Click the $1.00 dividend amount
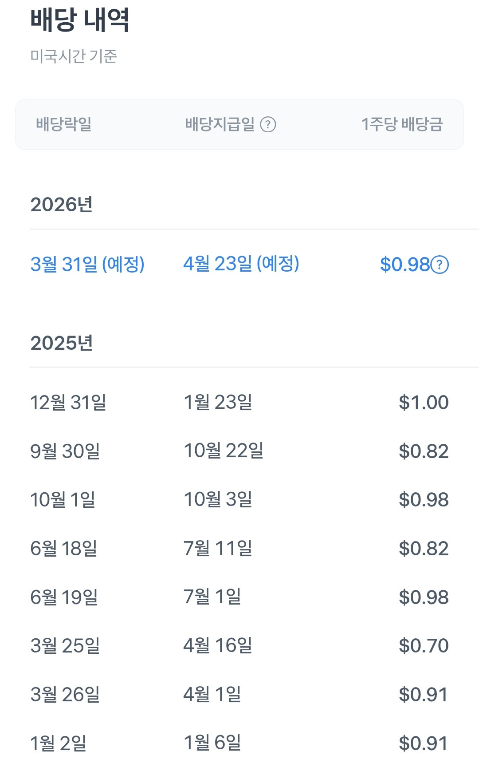 pyautogui.click(x=424, y=403)
